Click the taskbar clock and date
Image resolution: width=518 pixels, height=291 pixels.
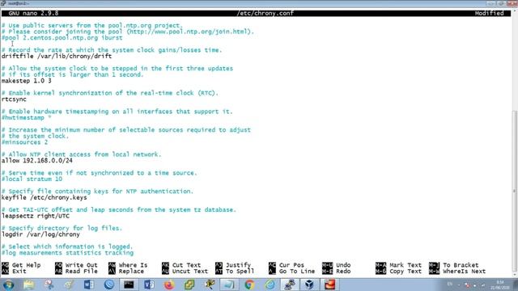coord(499,285)
